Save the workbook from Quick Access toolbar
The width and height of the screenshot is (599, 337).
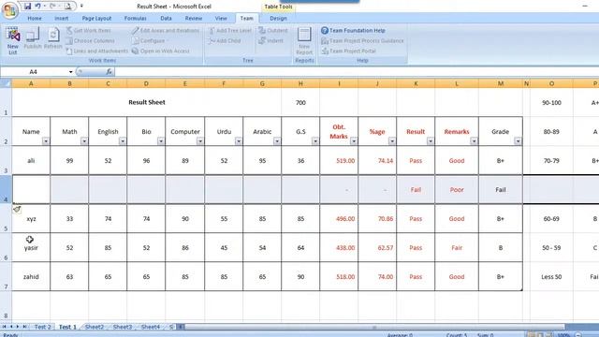[x=27, y=7]
